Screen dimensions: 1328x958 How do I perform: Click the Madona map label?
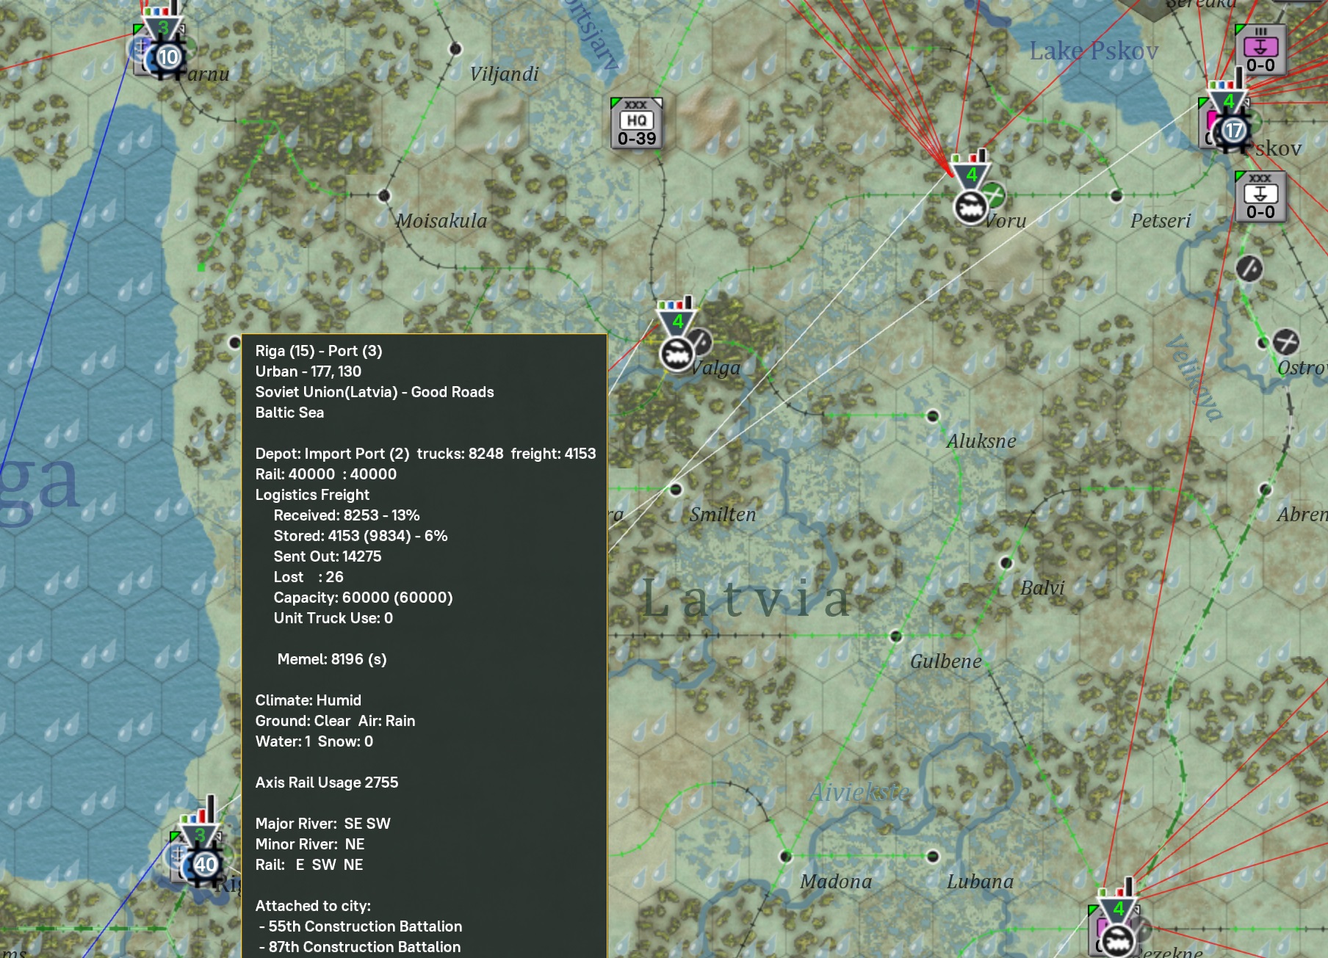[836, 881]
